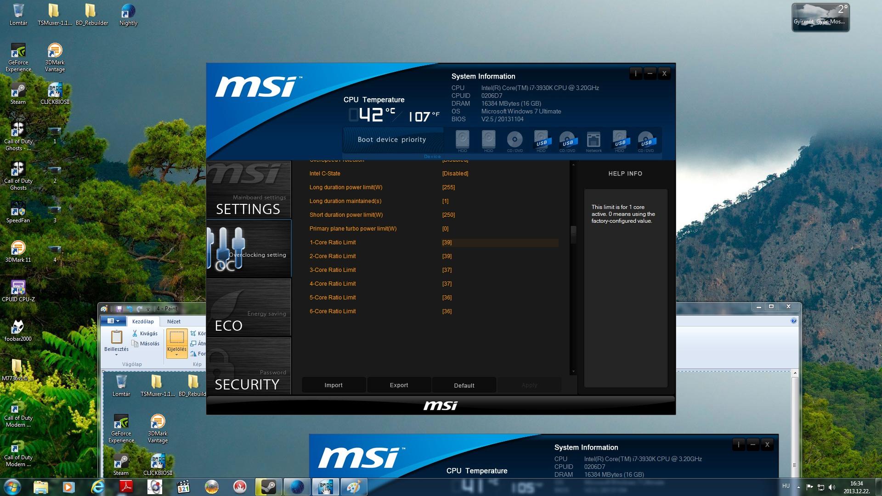Image resolution: width=882 pixels, height=496 pixels.
Task: Open the ECO energy saving section
Action: pos(249,307)
